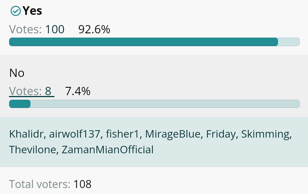This screenshot has height=194, width=308.
Task: Click the Skimming username
Action: [265, 134]
